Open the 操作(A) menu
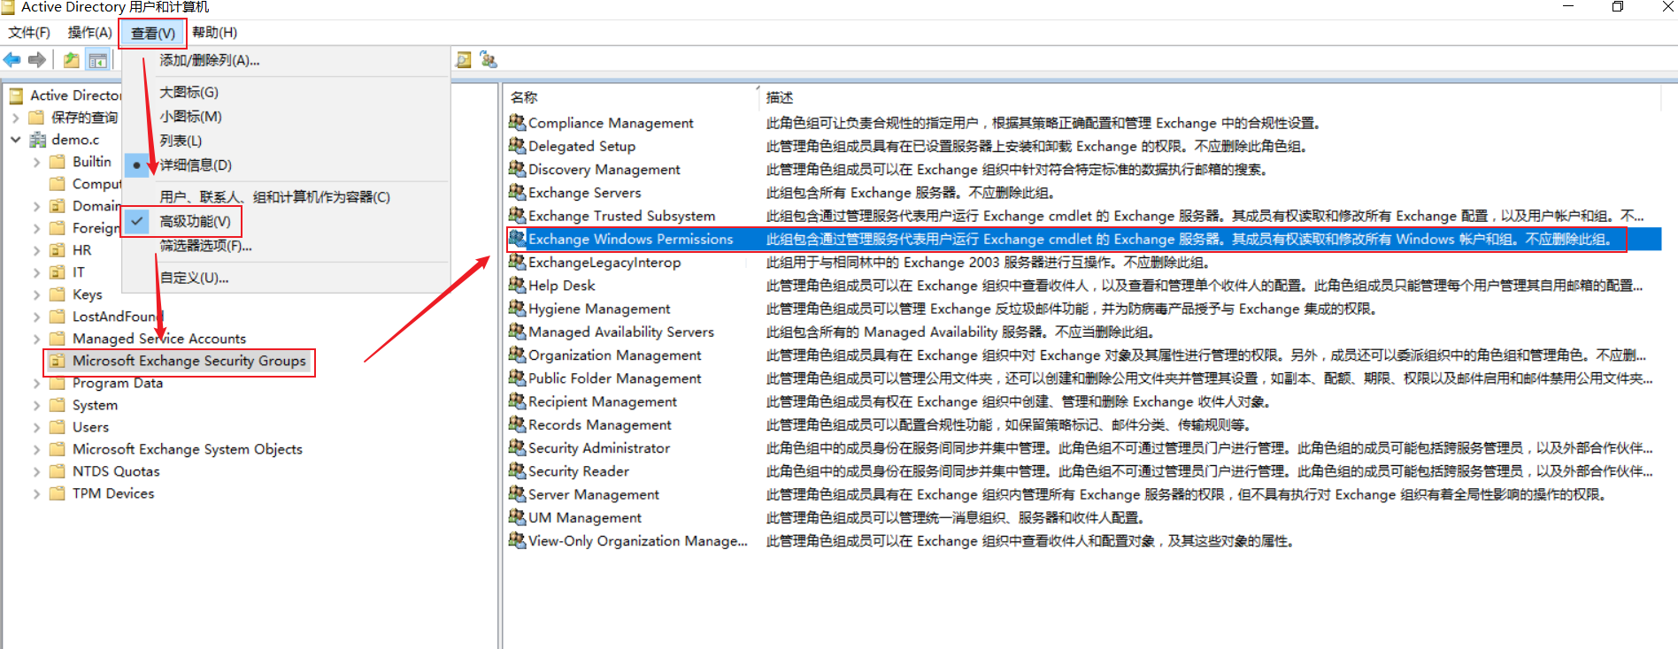The height and width of the screenshot is (649, 1678). point(89,33)
